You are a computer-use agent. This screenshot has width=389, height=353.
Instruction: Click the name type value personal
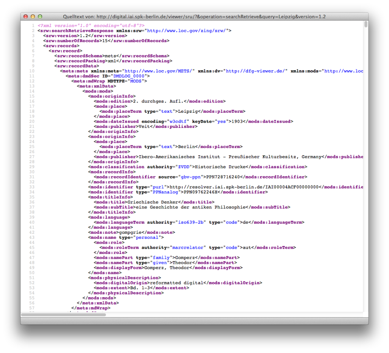147,238
